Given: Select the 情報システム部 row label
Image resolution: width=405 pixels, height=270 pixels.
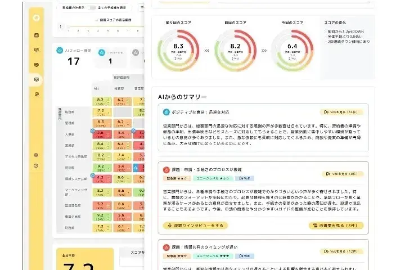Looking at the screenshot, I should point(76,179).
